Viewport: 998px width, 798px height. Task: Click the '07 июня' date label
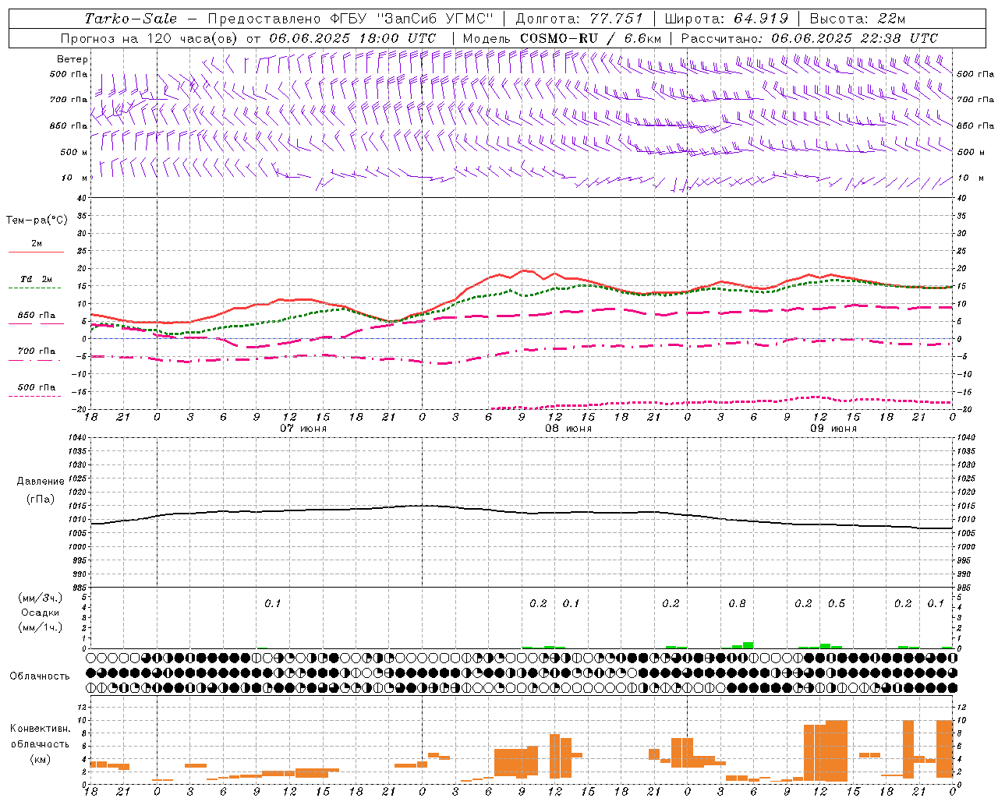[x=303, y=429]
